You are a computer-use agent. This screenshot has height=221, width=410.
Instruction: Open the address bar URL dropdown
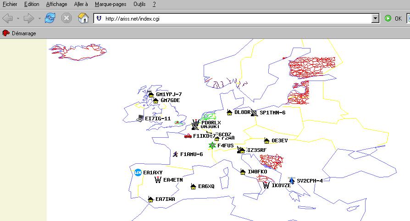[376, 19]
